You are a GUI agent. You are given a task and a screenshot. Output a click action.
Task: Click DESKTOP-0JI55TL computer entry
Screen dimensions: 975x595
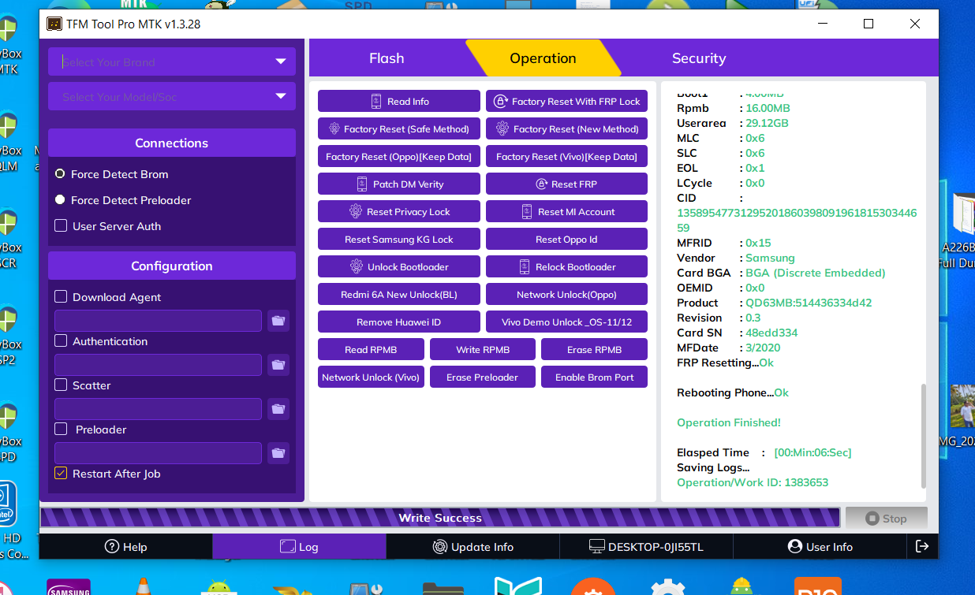(646, 547)
